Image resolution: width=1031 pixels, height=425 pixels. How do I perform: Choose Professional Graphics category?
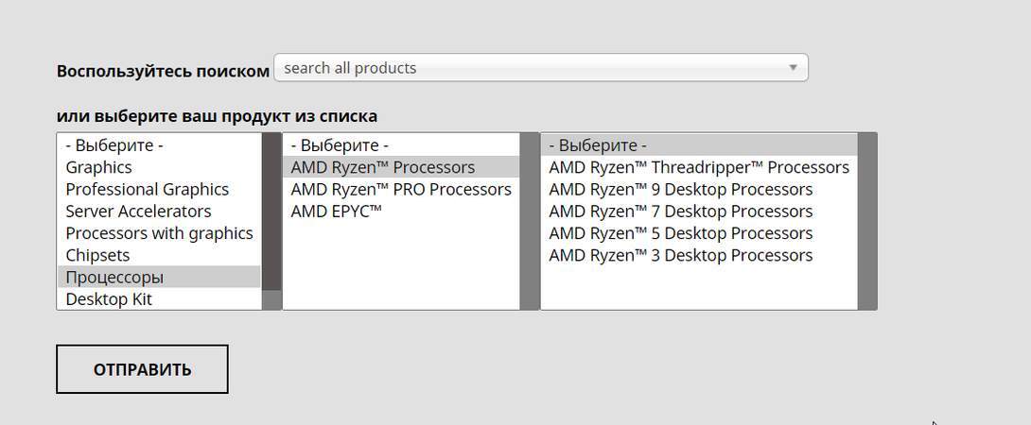pos(148,189)
